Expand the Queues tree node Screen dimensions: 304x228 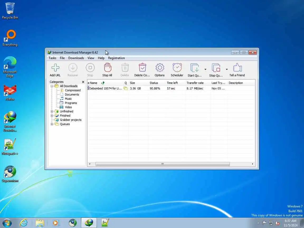[52, 124]
